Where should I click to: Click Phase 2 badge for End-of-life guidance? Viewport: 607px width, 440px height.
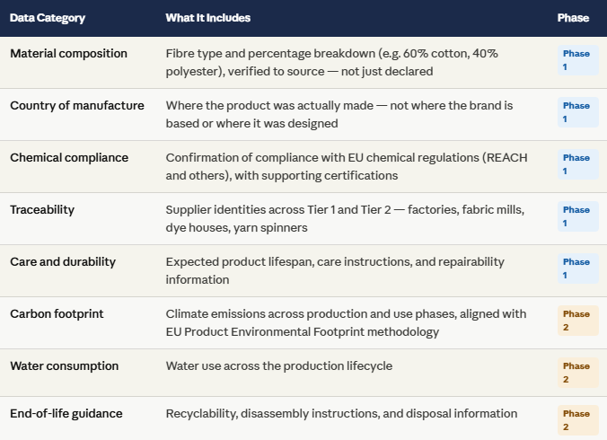[578, 420]
